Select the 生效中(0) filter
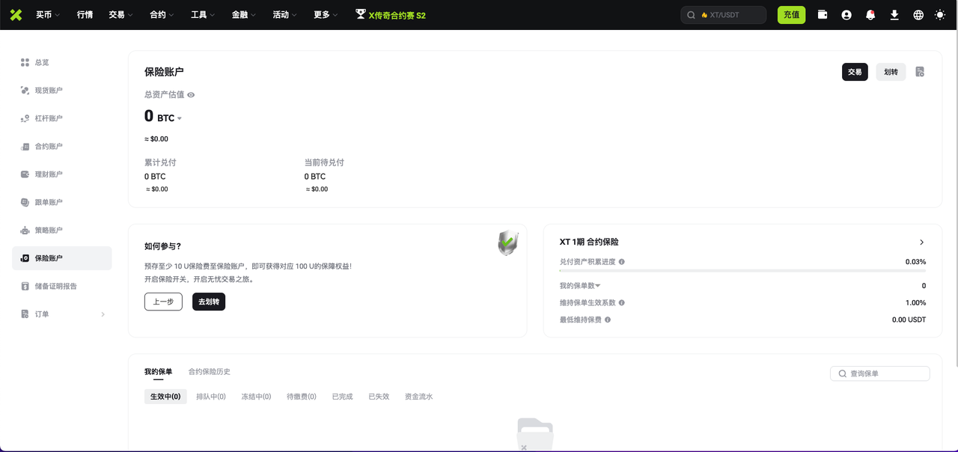 pos(165,397)
